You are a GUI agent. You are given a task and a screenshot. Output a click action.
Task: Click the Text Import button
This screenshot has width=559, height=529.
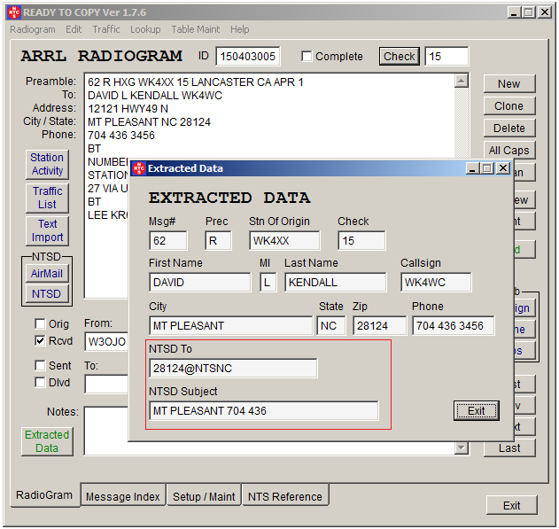point(47,230)
